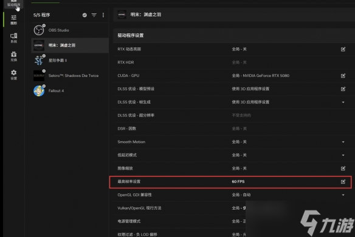Click 全局 - NVIDIA GeForce RTX 5080 value

click(x=260, y=76)
